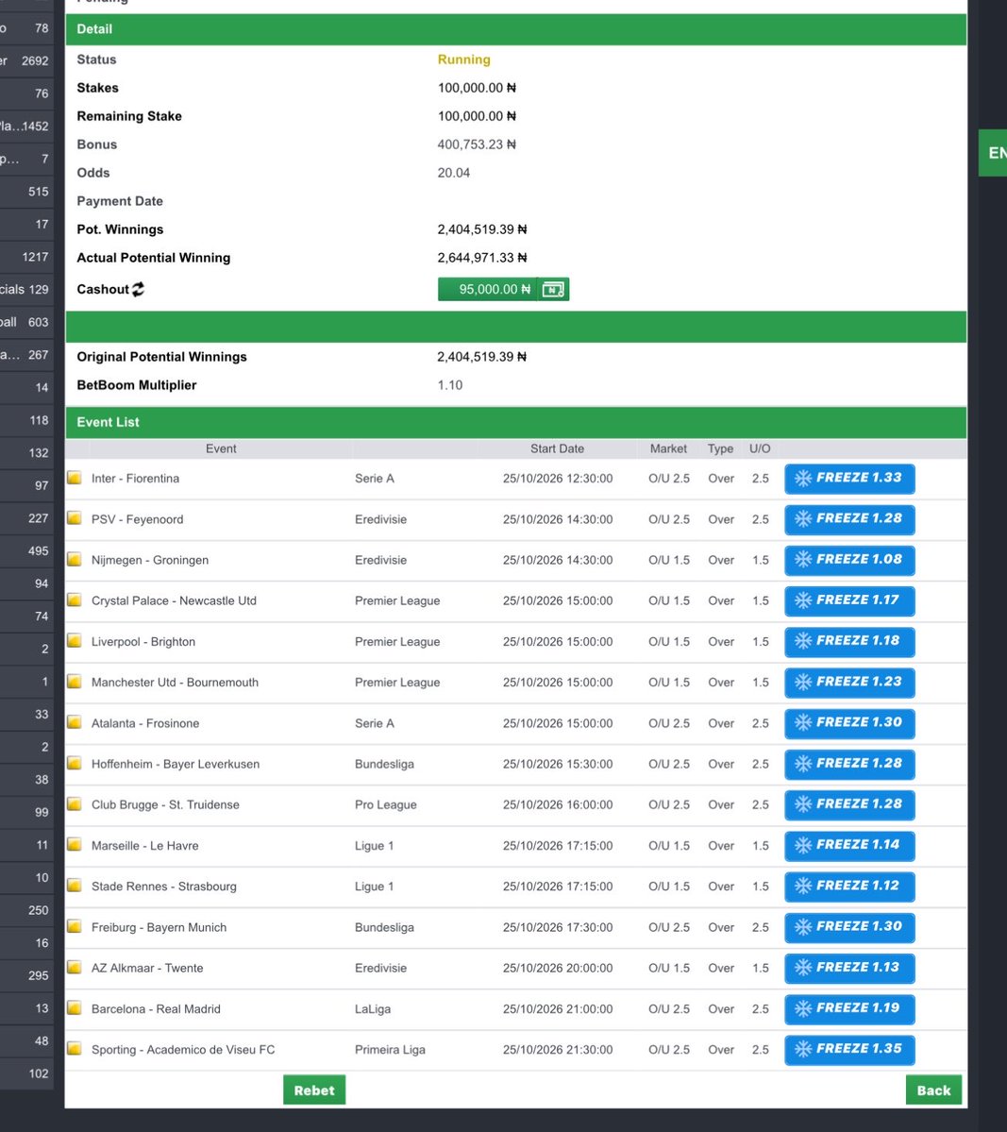Screen dimensions: 1007x1132
Task: Click the yellow status icon for Inter - Fiorentina
Action: [75, 478]
